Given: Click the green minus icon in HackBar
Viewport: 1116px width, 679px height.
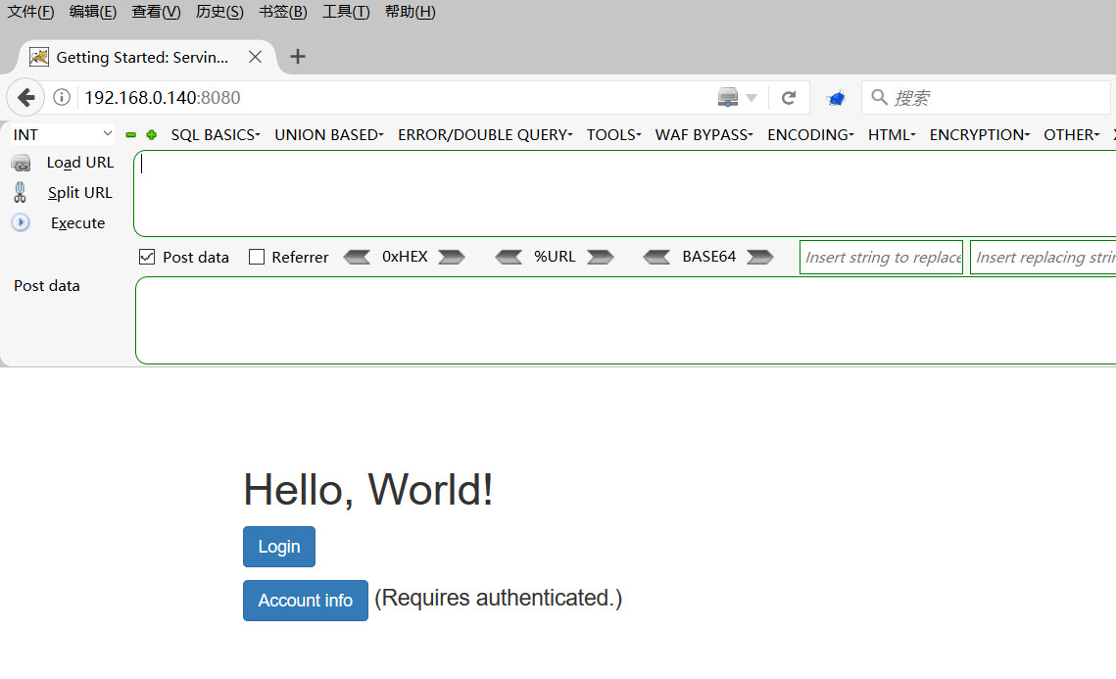Looking at the screenshot, I should coord(131,134).
